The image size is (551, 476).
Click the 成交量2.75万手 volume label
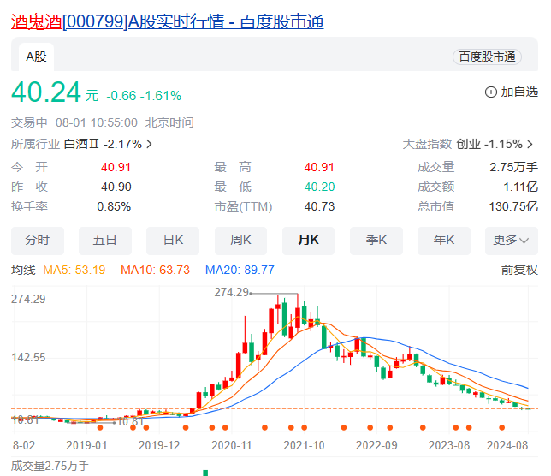coord(50,466)
